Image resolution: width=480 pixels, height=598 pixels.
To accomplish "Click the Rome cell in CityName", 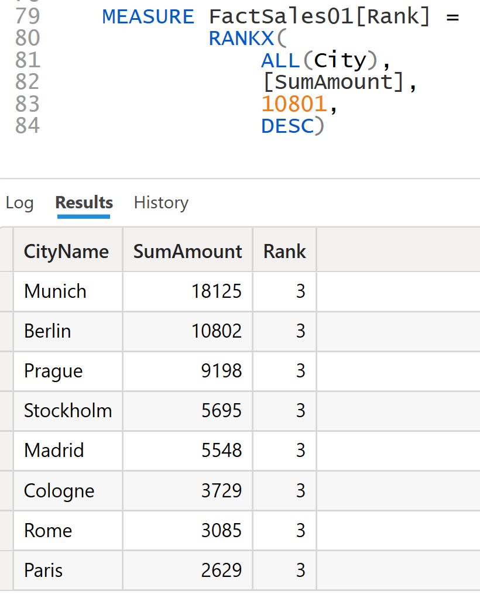I will [48, 531].
